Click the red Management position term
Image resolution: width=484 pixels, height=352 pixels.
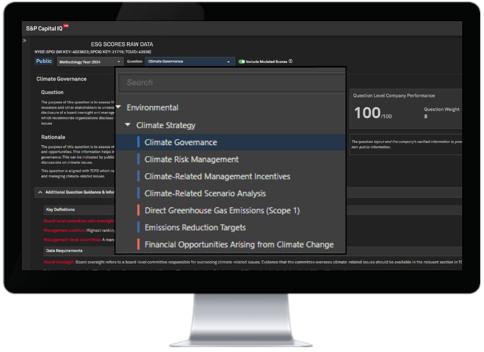tap(65, 230)
